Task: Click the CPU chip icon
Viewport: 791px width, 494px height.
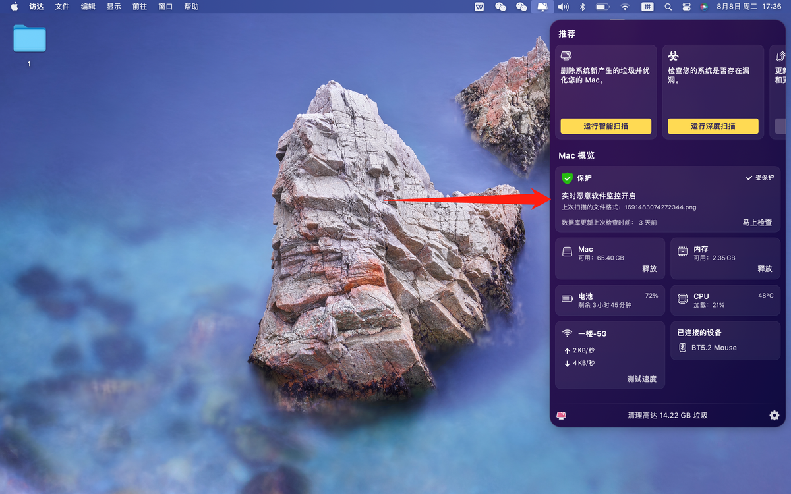Action: [683, 299]
